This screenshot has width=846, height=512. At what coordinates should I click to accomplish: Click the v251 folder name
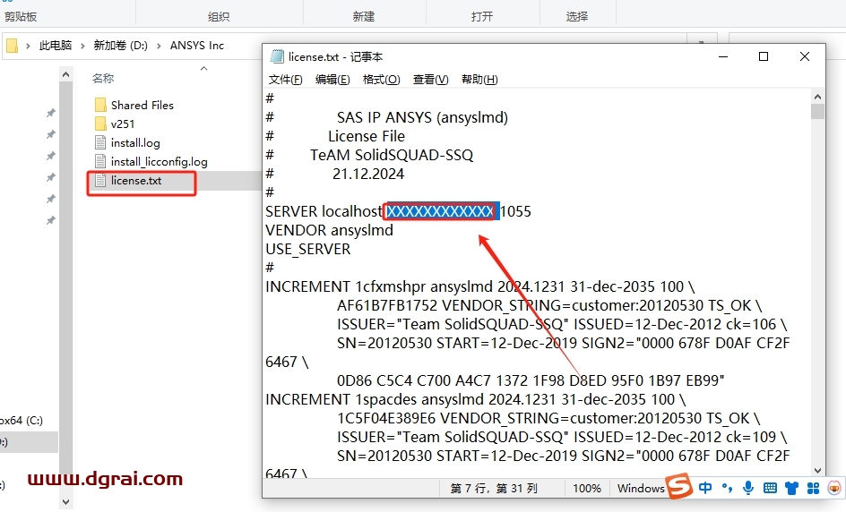coord(123,124)
